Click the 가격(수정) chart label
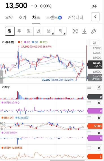This screenshot has width=104, height=161. [8, 42]
